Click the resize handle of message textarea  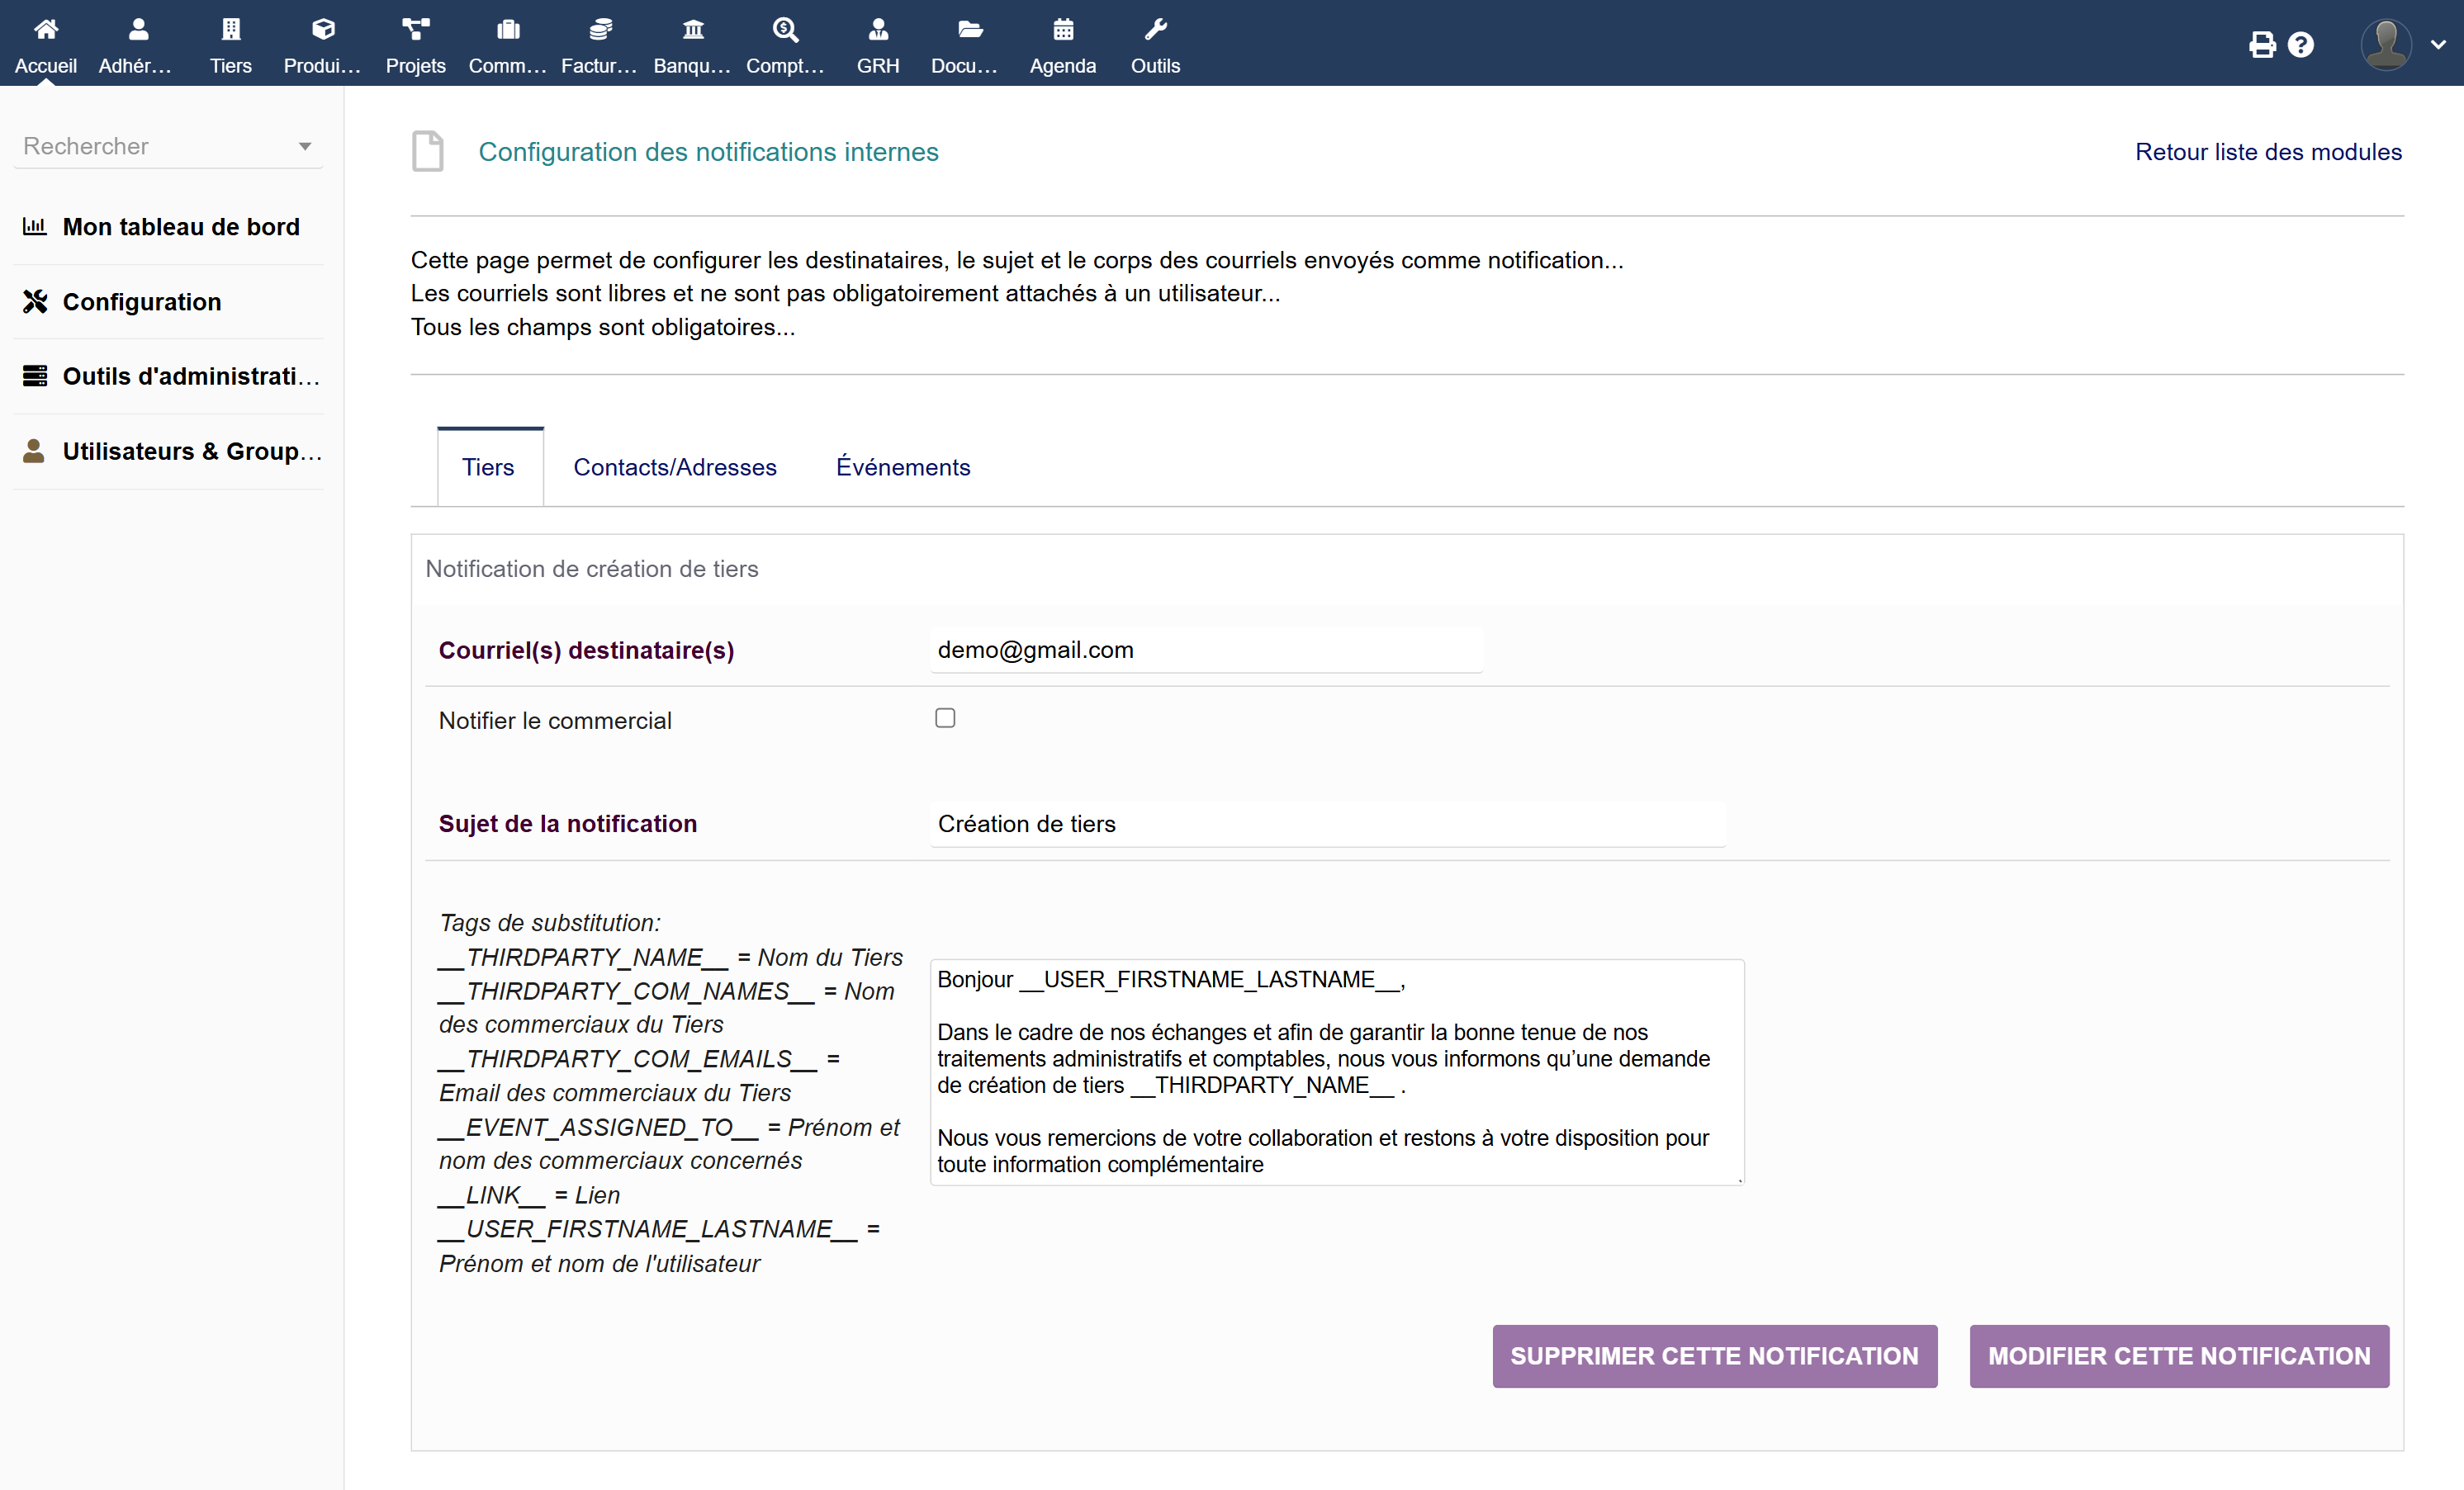(x=1739, y=1181)
